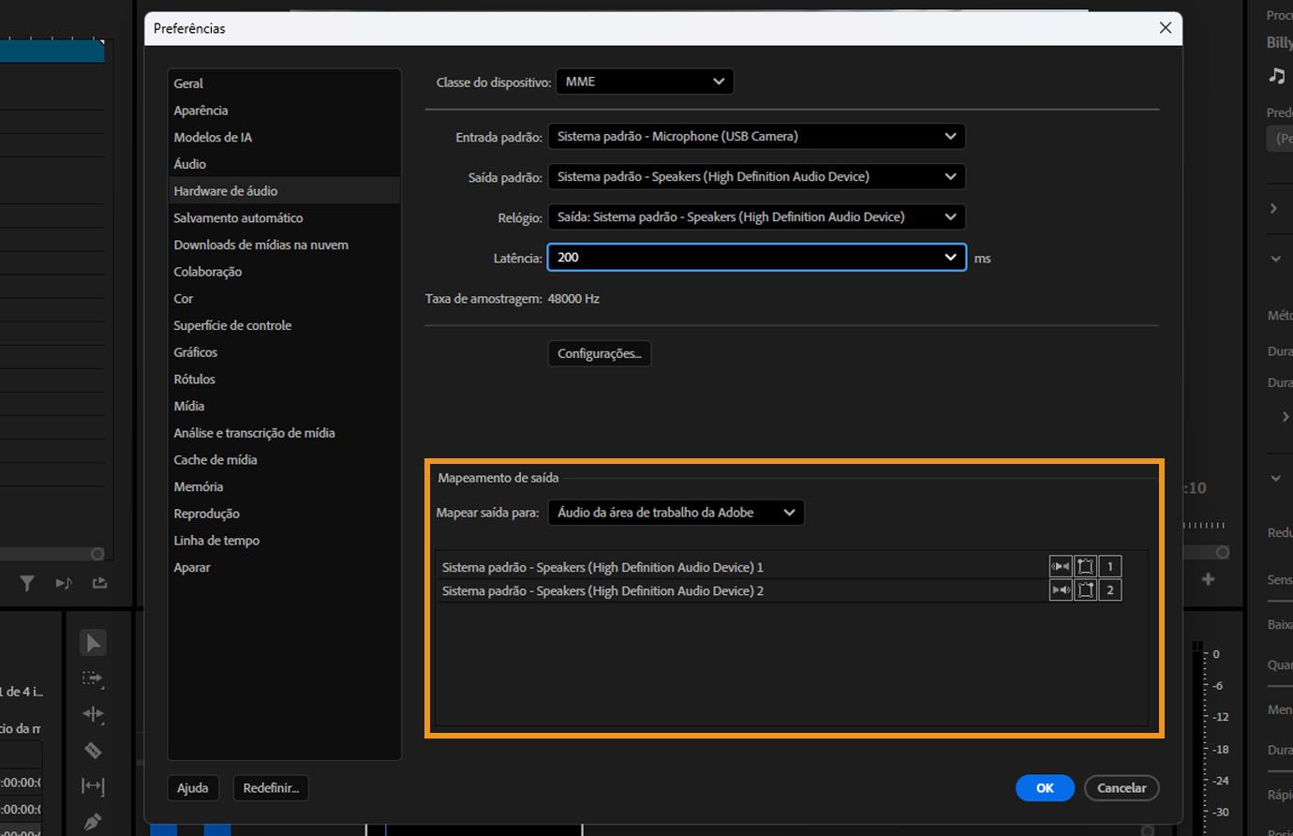Viewport: 1293px width, 836px height.
Task: Switch to the Cache de mídia category
Action: pos(215,460)
